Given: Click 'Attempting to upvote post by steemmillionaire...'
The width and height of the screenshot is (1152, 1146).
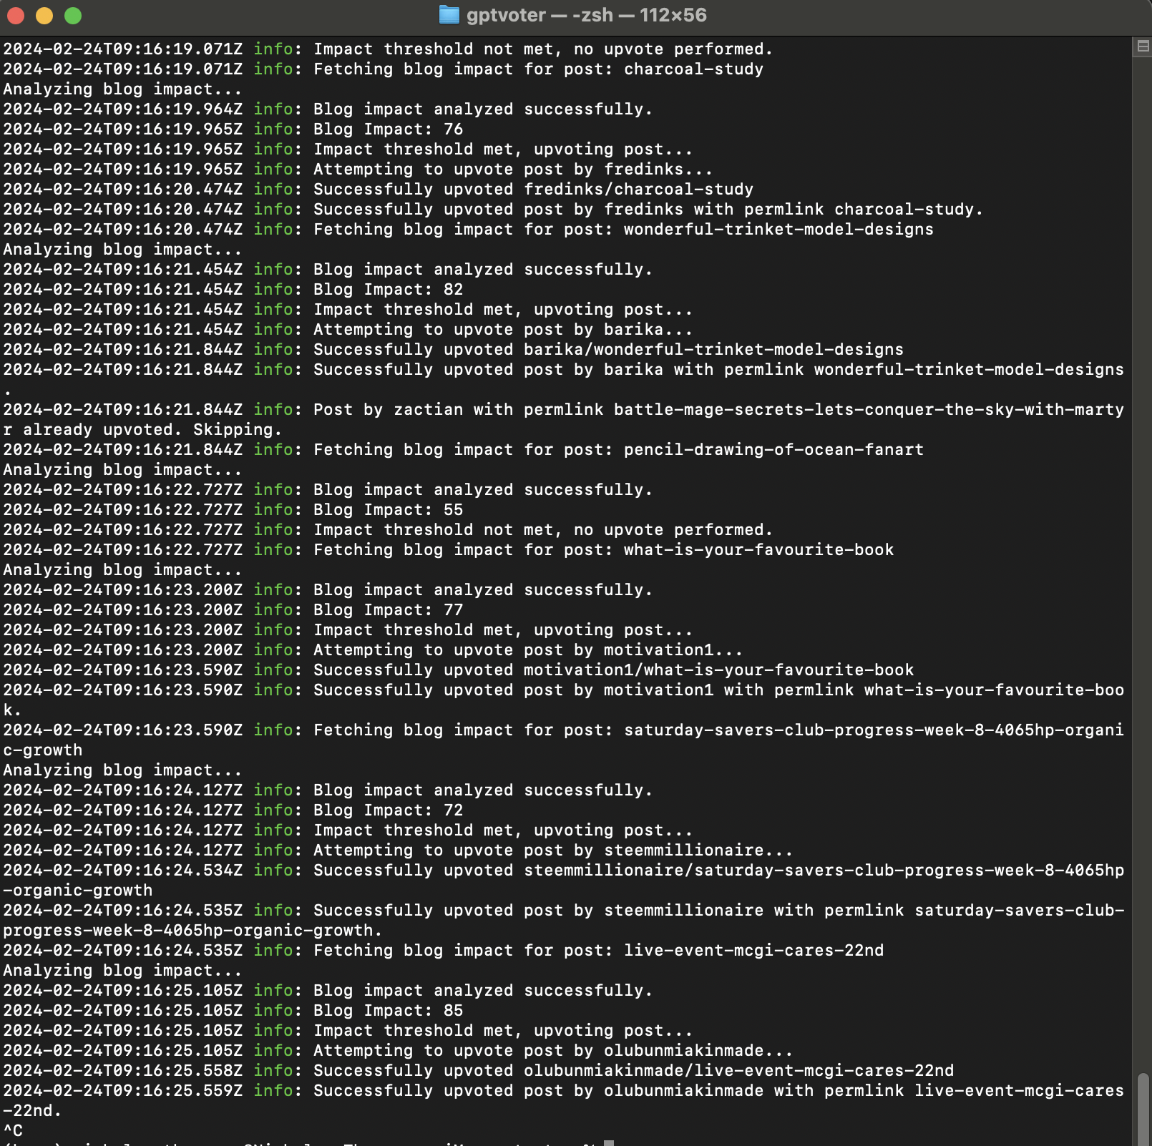Looking at the screenshot, I should tap(553, 851).
